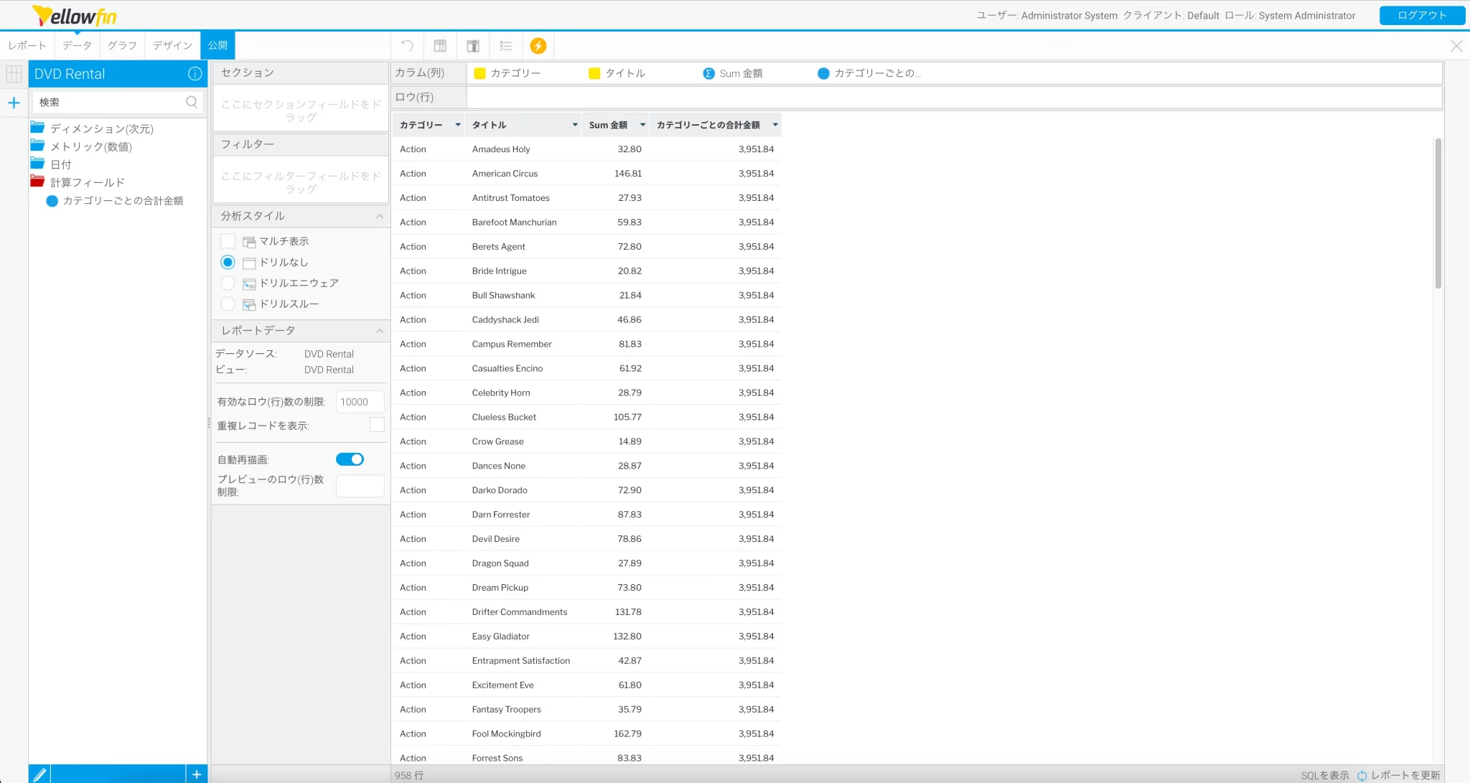Click the search magnifier in the field panel
The width and height of the screenshot is (1470, 783).
point(191,101)
